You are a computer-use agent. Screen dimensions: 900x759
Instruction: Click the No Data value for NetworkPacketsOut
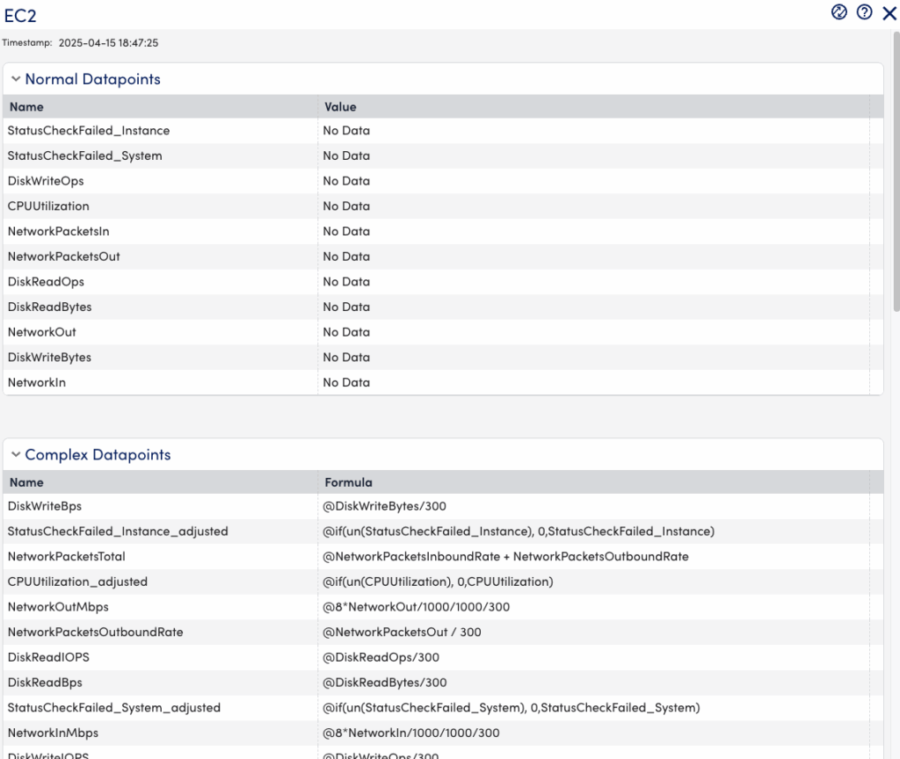[346, 257]
